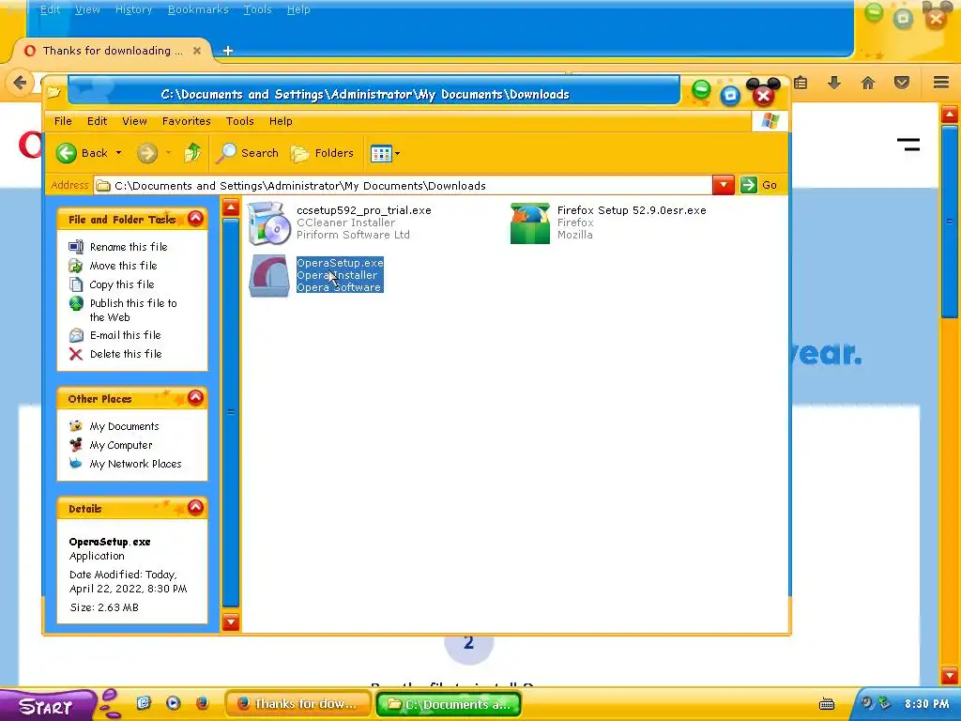Open the File menu in Explorer
Viewport: 961px width, 721px height.
[63, 121]
